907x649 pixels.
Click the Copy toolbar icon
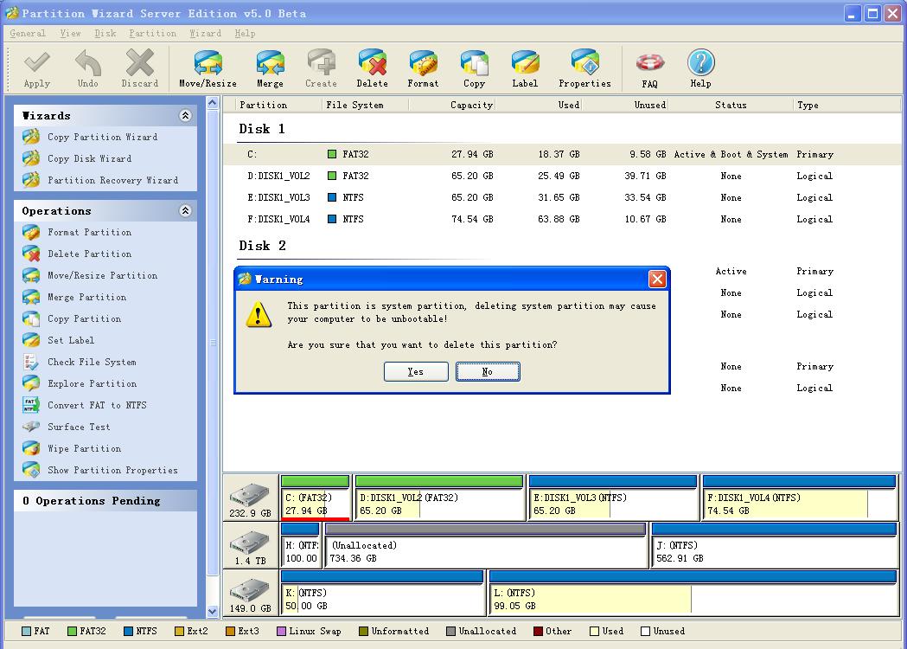click(475, 68)
